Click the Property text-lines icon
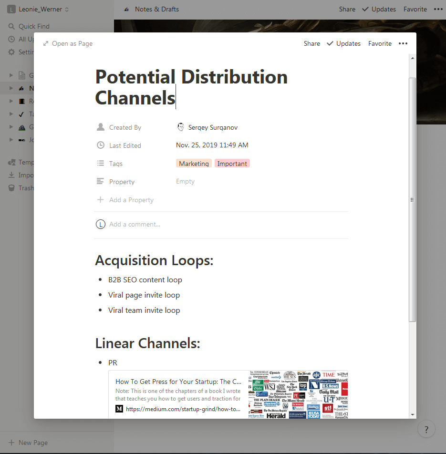Screen dimensions: 446x454 [x=101, y=182]
